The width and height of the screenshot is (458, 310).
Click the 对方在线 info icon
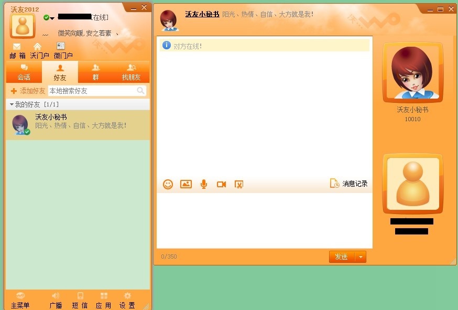(167, 45)
